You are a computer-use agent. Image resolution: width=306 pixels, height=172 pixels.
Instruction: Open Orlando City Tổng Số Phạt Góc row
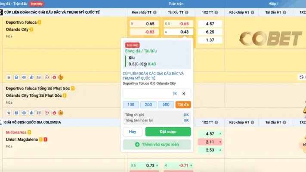(x=34, y=95)
